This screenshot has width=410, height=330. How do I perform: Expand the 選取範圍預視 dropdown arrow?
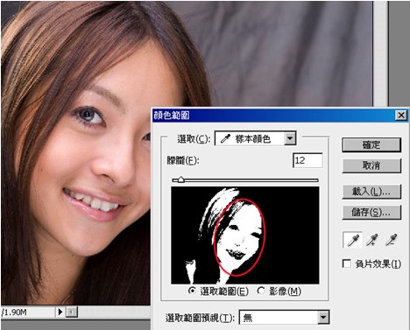[323, 317]
